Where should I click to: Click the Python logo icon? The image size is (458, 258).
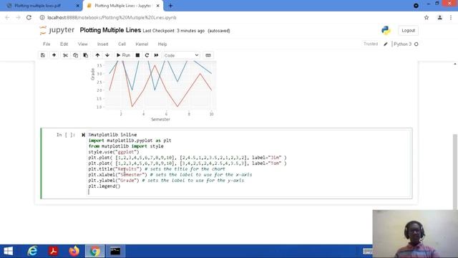tap(386, 30)
